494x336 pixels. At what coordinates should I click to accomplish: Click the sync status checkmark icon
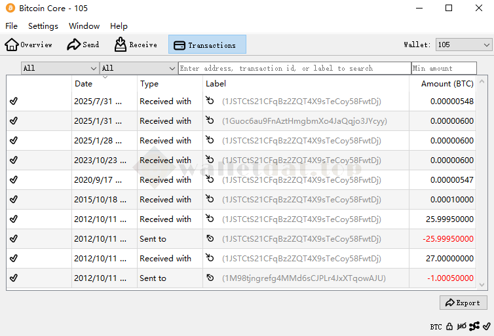486,326
